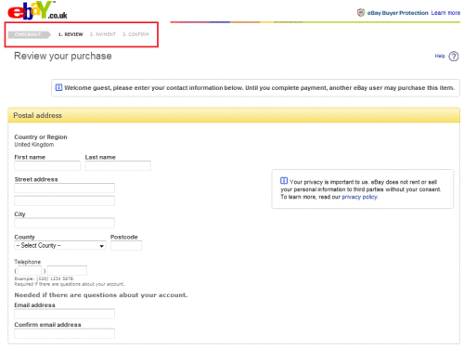Click the Help link

tap(440, 56)
